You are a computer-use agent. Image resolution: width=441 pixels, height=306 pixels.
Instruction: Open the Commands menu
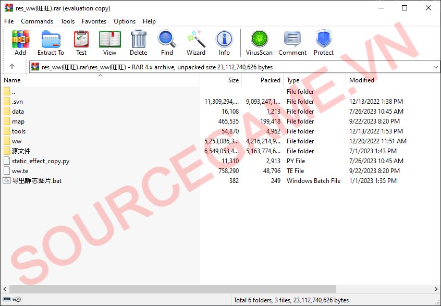(37, 21)
